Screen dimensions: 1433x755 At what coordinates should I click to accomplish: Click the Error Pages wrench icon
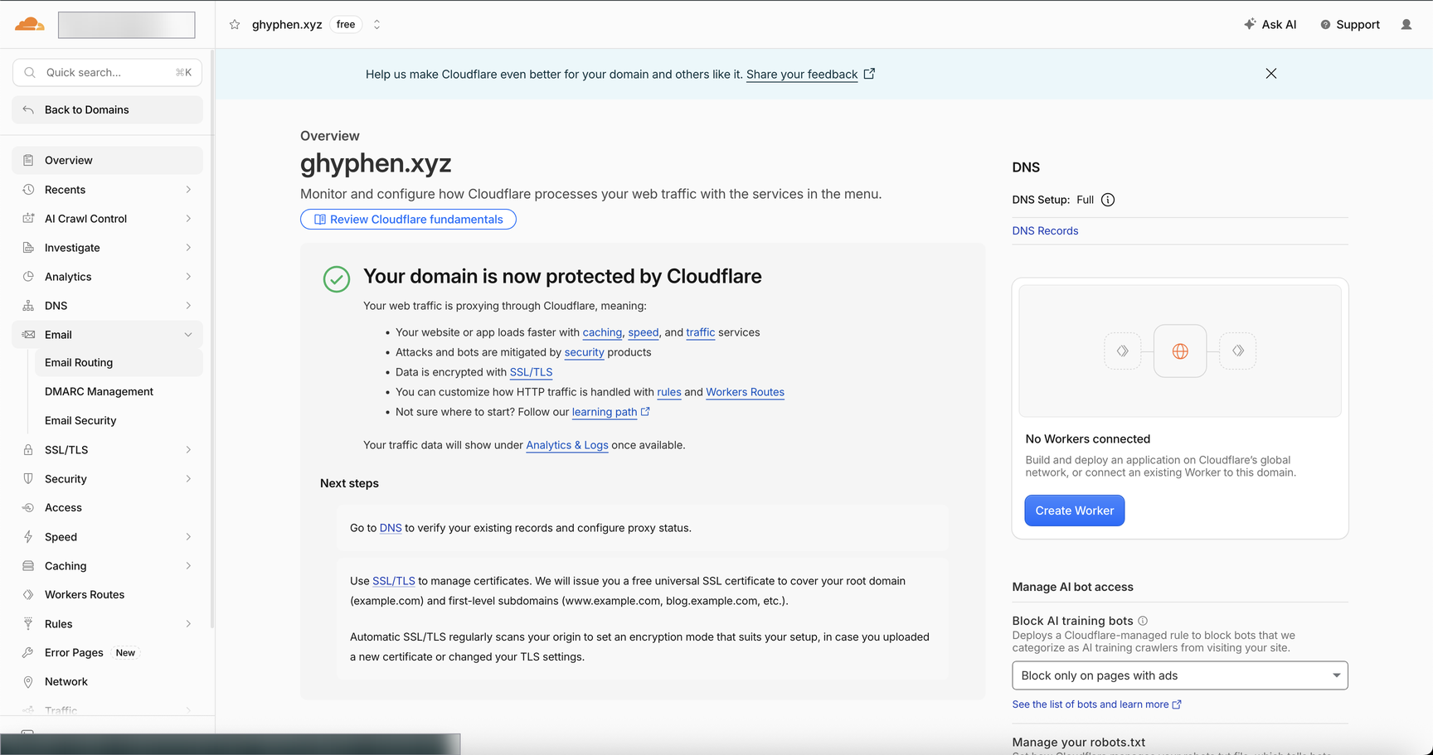(x=28, y=653)
